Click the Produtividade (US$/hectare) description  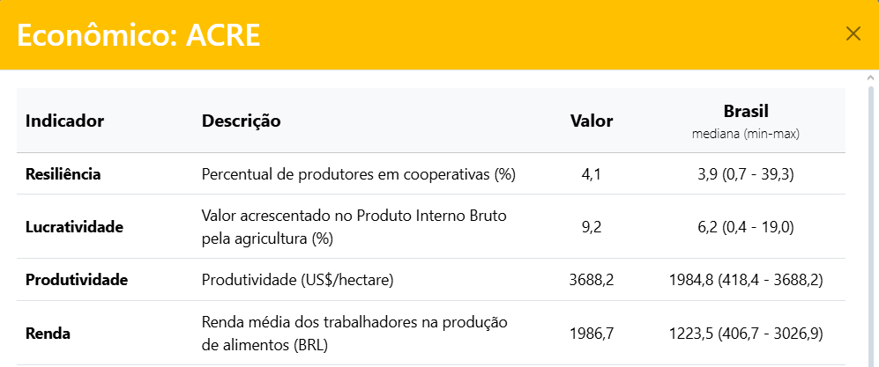point(298,280)
